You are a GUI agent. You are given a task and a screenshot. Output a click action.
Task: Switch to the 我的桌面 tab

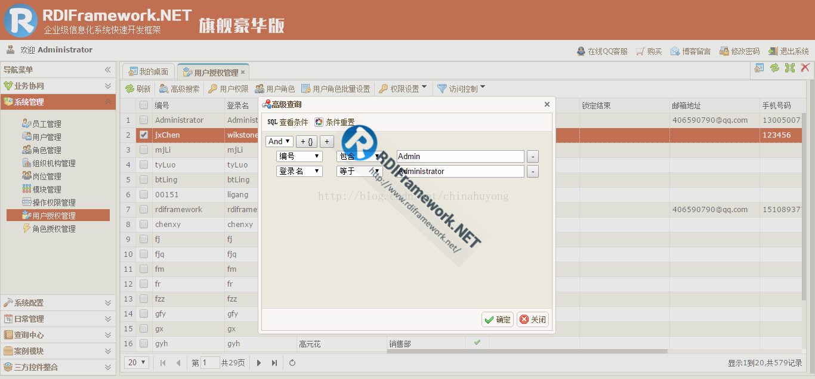(149, 72)
